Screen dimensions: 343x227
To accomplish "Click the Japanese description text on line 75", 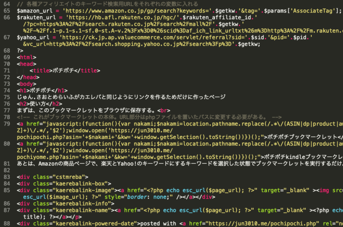I will [x=121, y=97].
